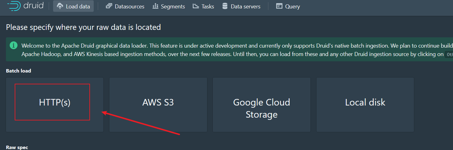Click the Load data cloud upload icon

(60, 6)
